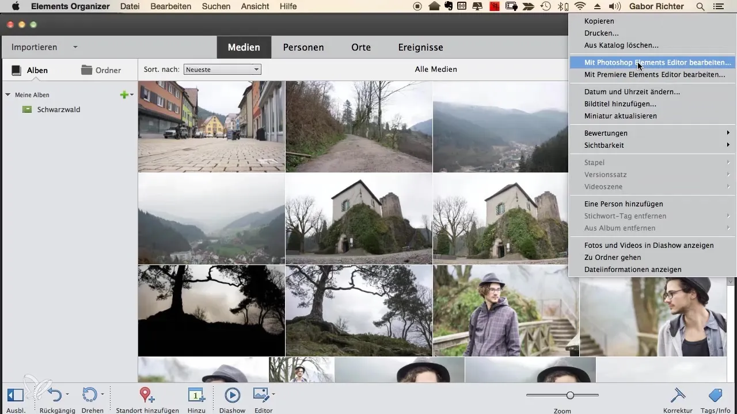This screenshot has height=414, width=737.
Task: Open the Tags/Info panel icon
Action: [716, 395]
